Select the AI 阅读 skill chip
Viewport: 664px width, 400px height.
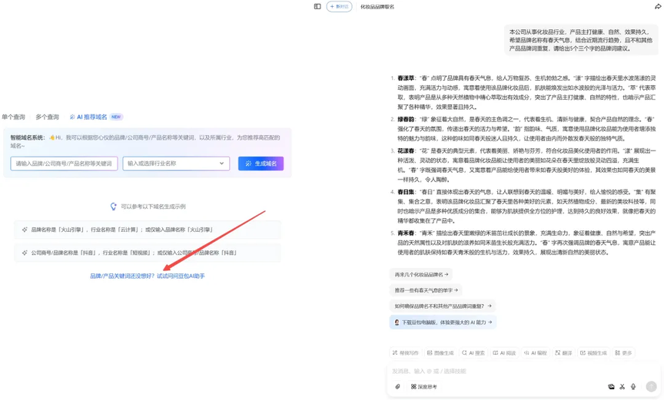point(504,352)
